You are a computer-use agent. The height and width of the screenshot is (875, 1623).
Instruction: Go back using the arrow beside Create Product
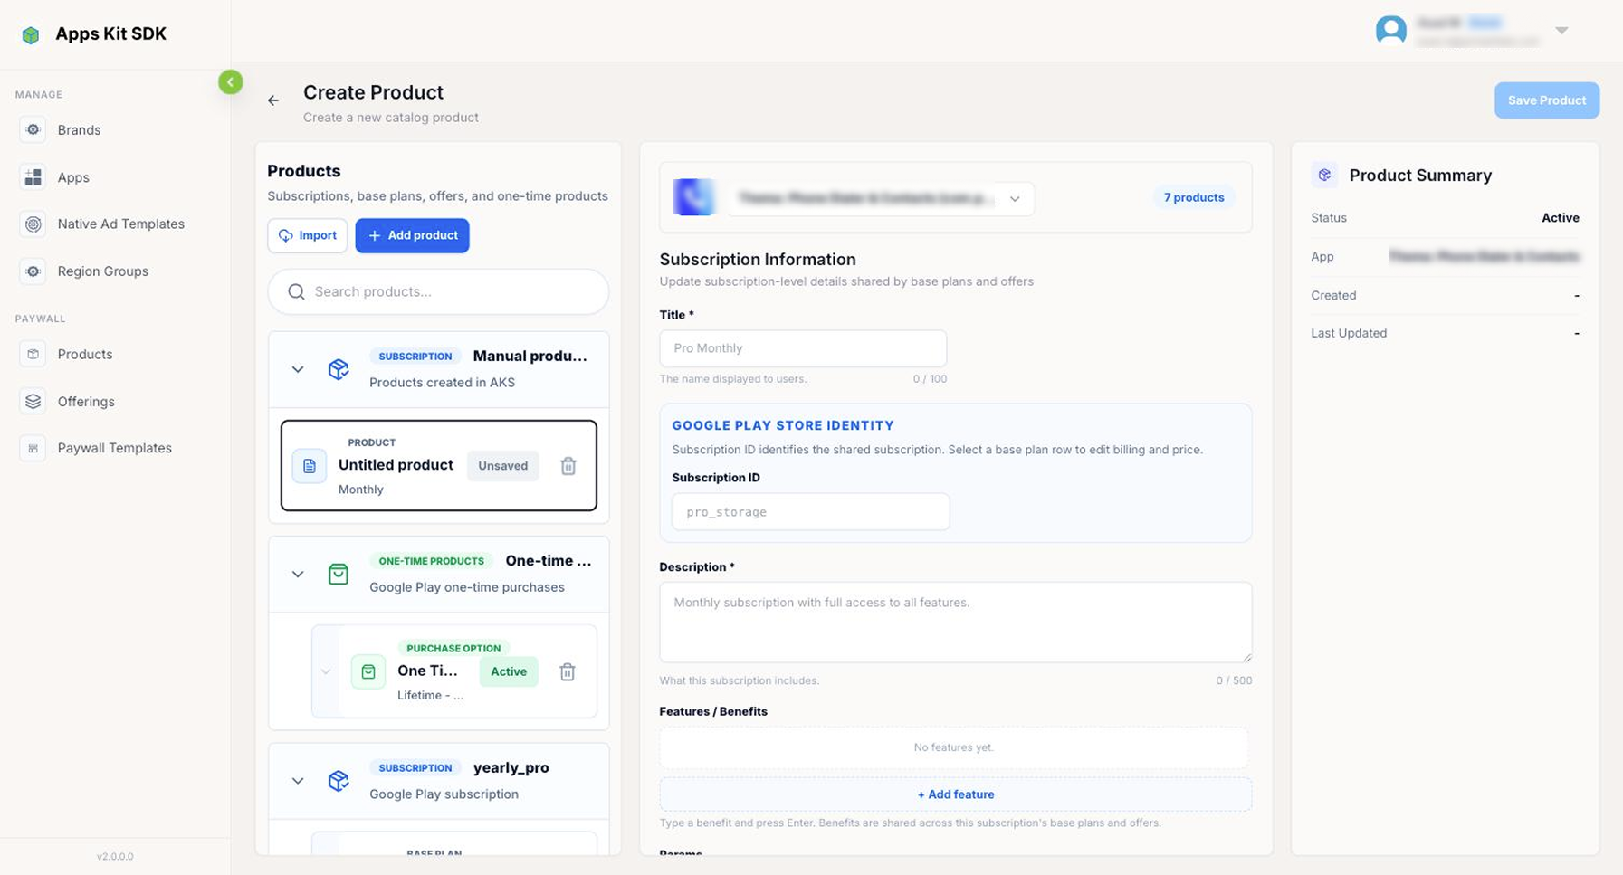(273, 100)
